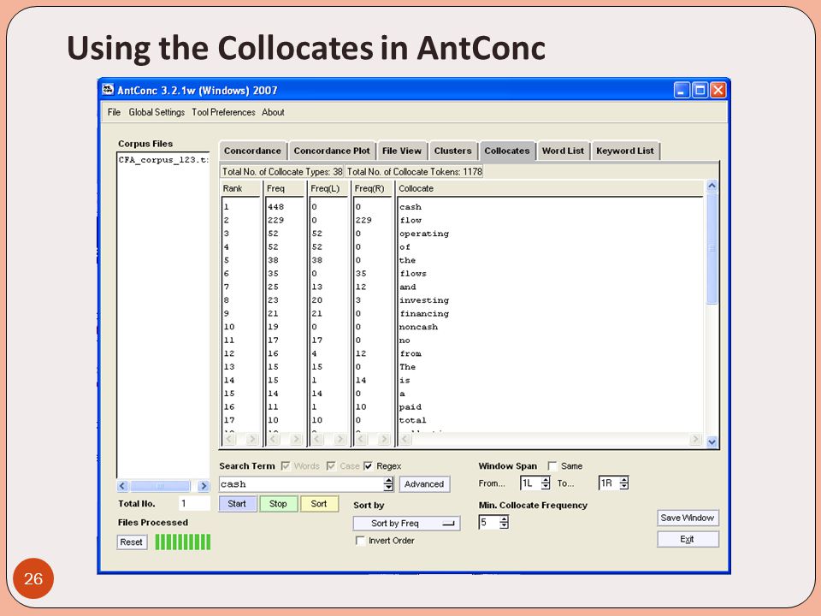This screenshot has height=616, width=821.
Task: Switch to the Concordance Plot tab
Action: tap(332, 151)
